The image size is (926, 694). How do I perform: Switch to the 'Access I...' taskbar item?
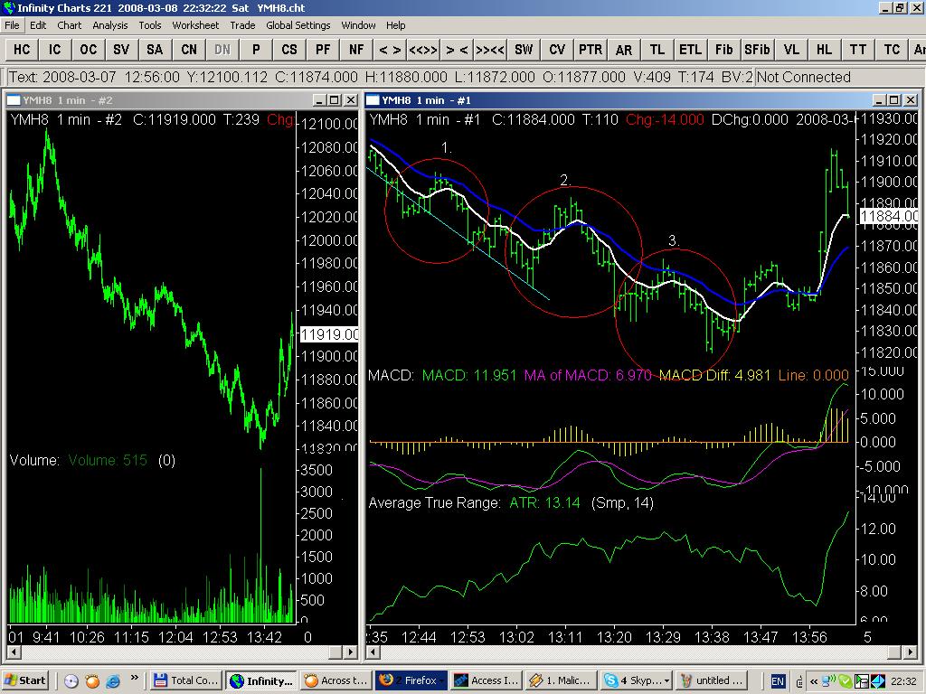(487, 680)
